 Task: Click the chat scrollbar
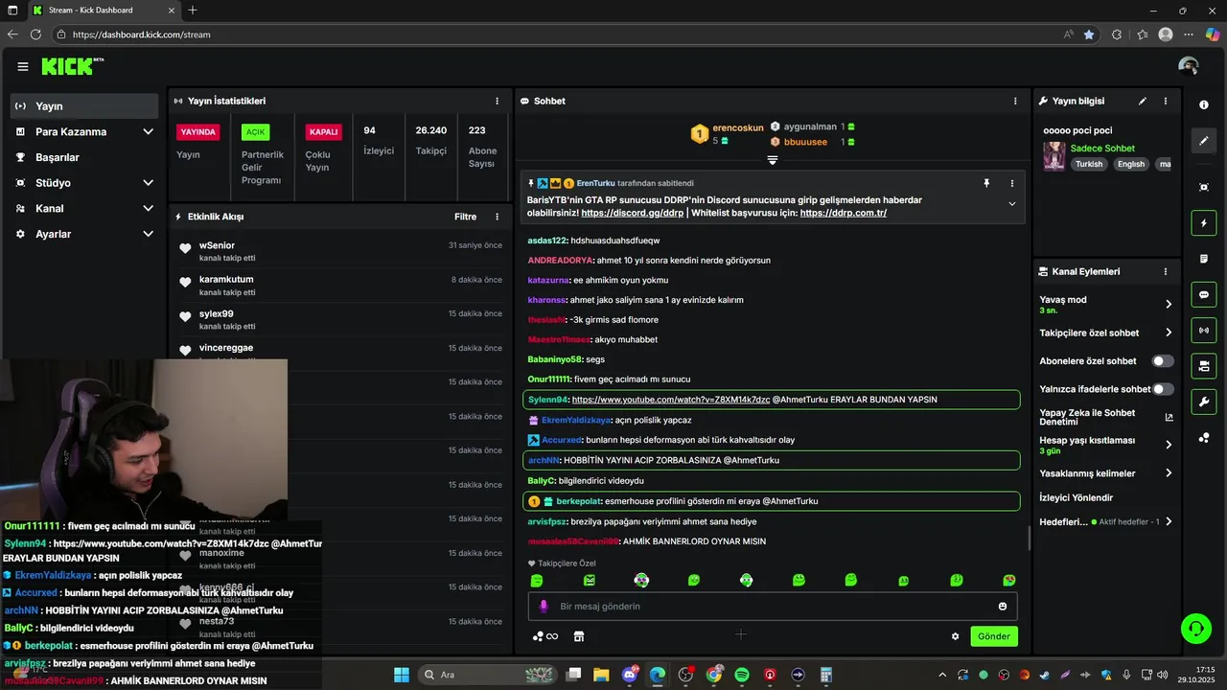coord(1029,537)
